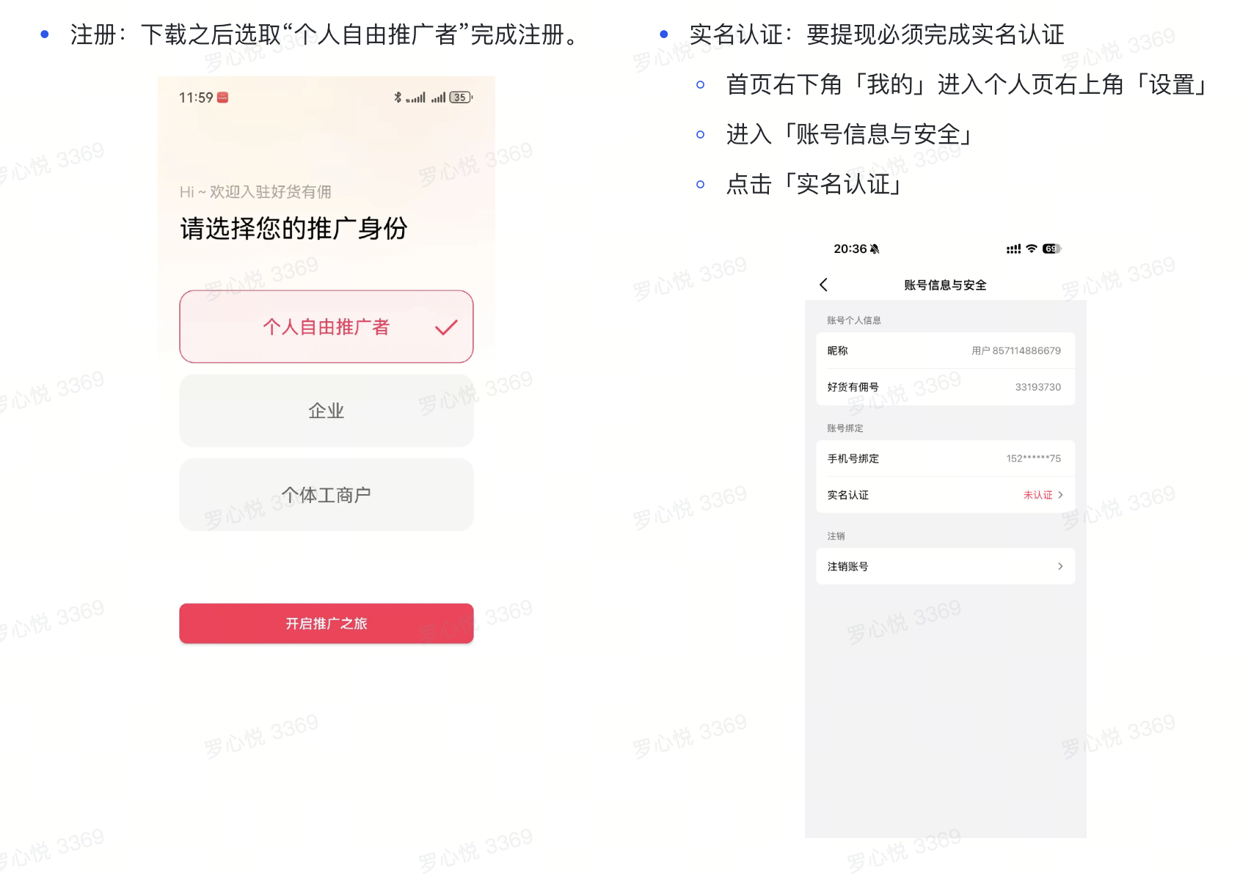
Task: Click the Bluetooth icon in left phone status bar
Action: click(x=398, y=98)
